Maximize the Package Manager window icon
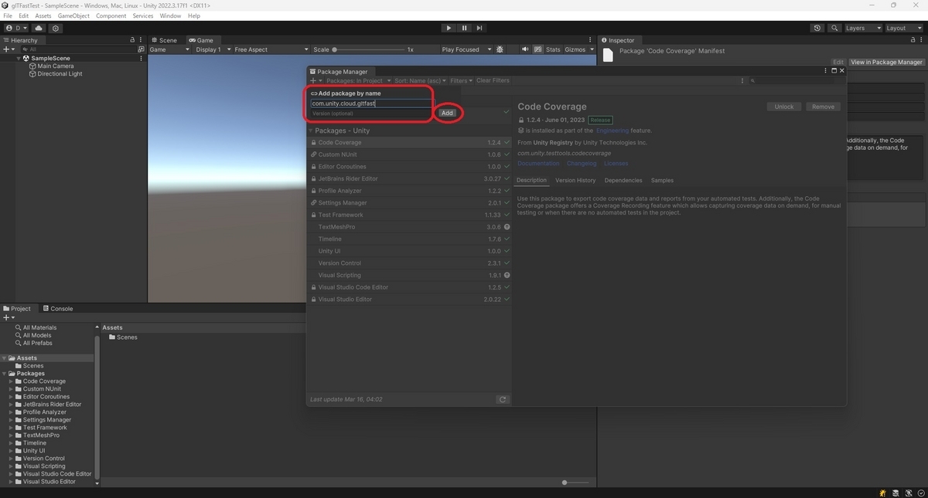This screenshot has height=498, width=928. 834,71
